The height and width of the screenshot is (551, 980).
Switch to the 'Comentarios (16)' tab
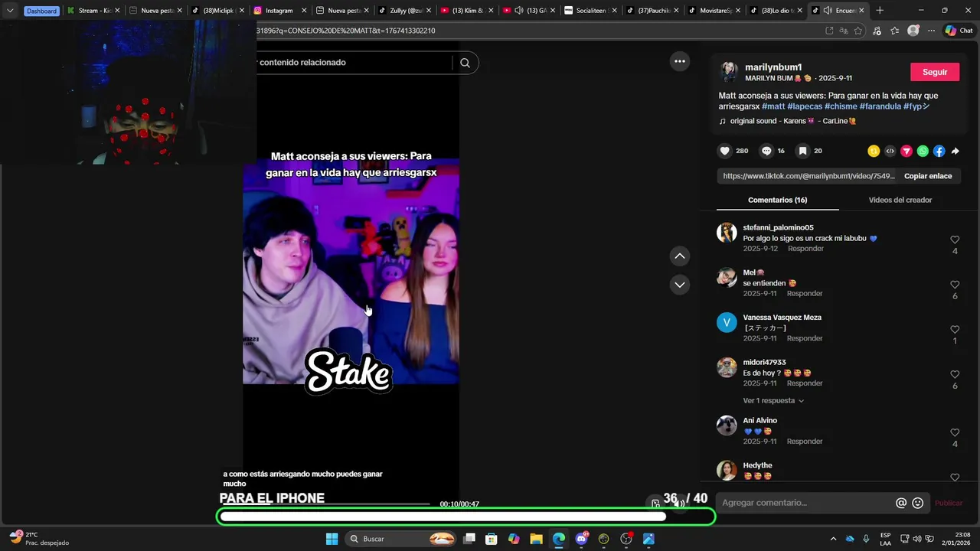click(777, 200)
